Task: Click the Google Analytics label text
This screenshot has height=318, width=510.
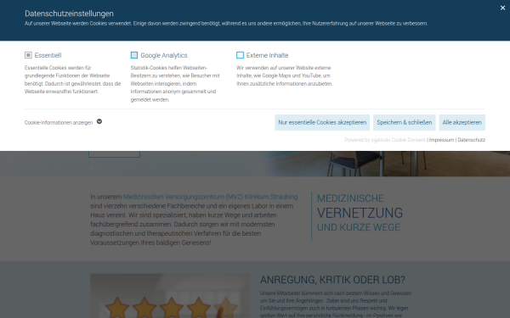Action: point(164,55)
